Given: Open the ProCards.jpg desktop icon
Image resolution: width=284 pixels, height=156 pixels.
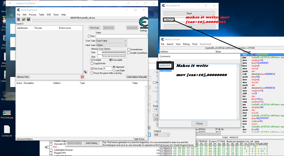Looking at the screenshot, I should 7,114.
